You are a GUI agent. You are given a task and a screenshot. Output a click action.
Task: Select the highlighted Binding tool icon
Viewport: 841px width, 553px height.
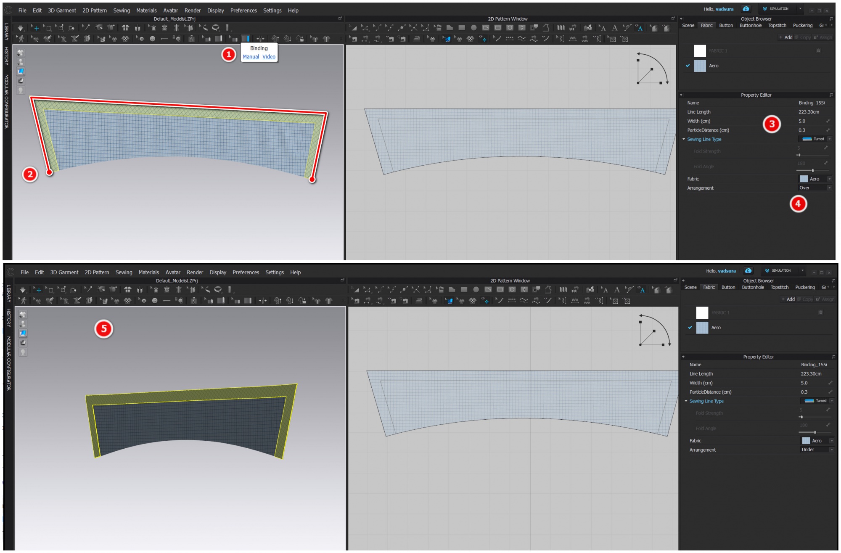click(246, 39)
